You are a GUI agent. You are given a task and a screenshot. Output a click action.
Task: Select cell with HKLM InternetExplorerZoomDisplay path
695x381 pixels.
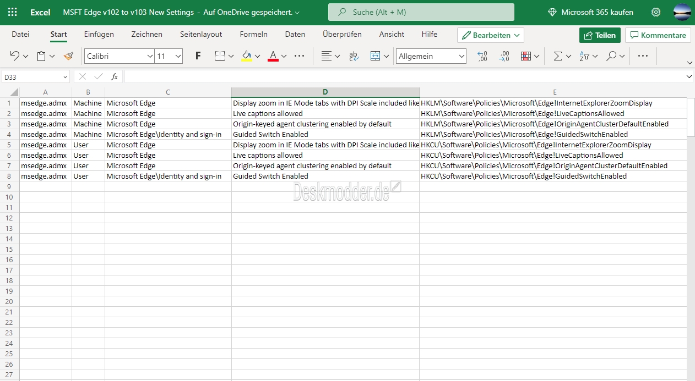click(x=553, y=103)
